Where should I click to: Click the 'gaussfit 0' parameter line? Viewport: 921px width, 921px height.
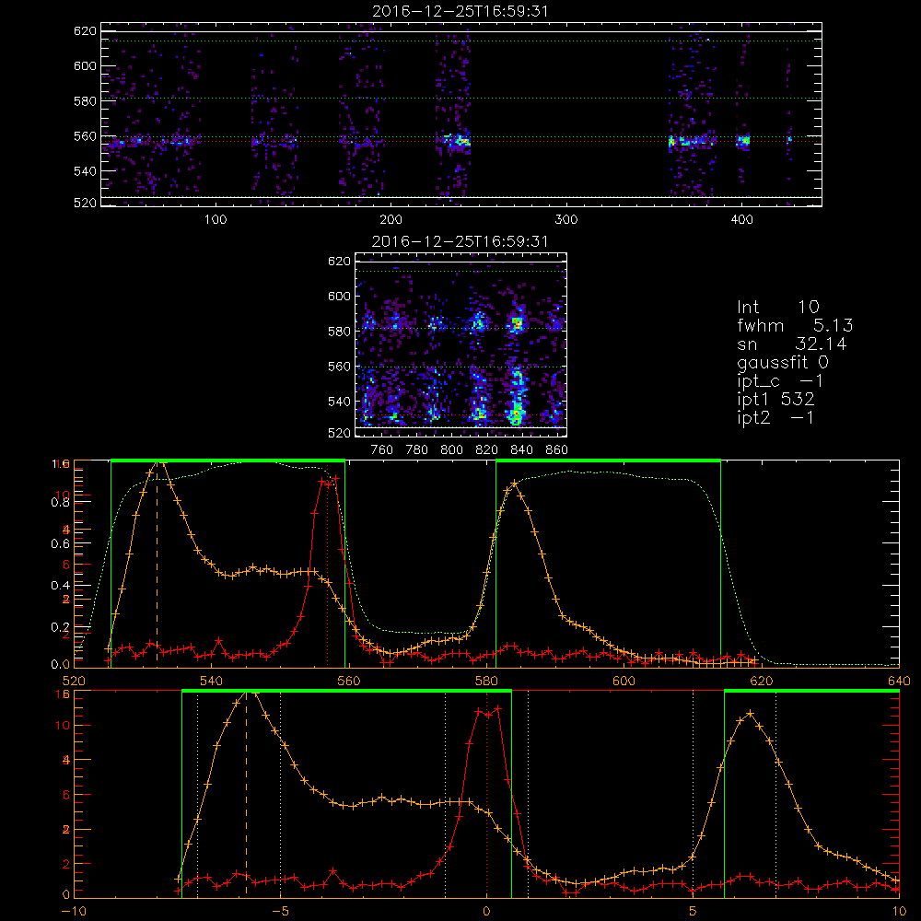tap(782, 362)
